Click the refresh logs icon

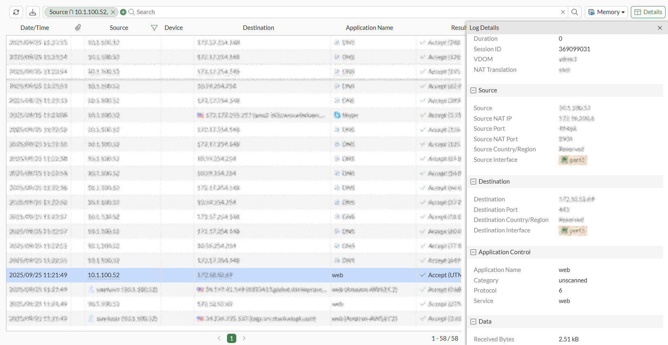[16, 12]
